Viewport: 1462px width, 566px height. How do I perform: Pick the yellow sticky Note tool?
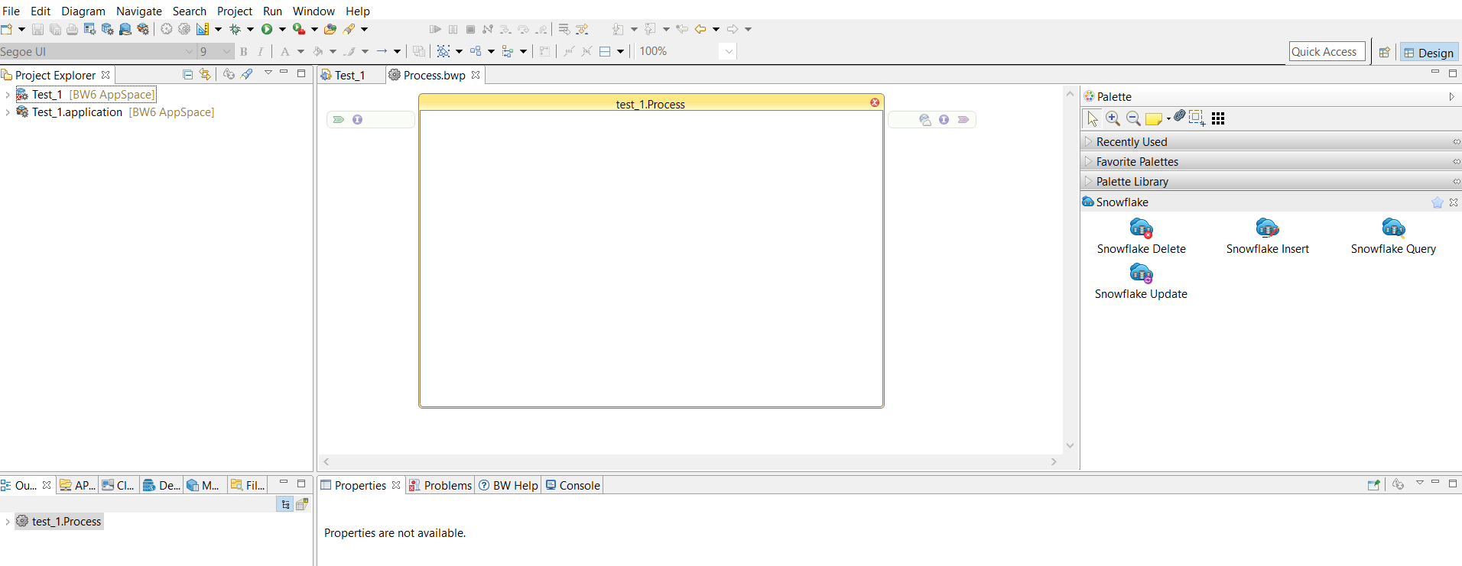coord(1154,118)
